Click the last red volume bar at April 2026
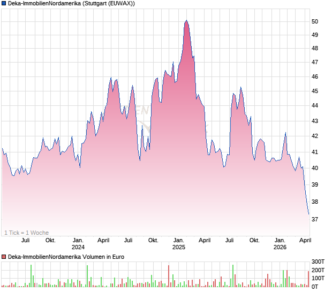 tap(308, 279)
